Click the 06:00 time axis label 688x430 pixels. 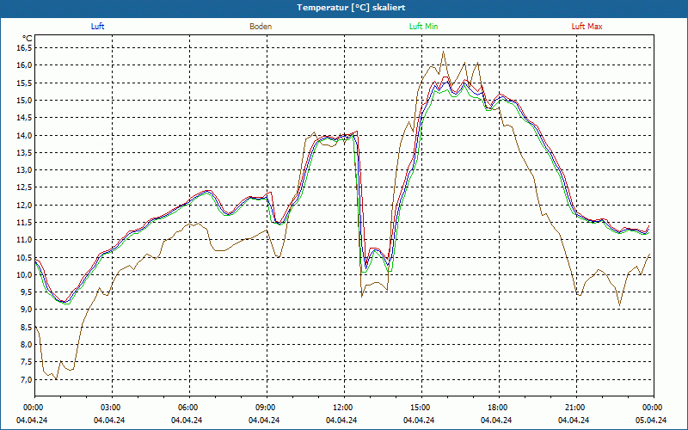click(x=189, y=408)
